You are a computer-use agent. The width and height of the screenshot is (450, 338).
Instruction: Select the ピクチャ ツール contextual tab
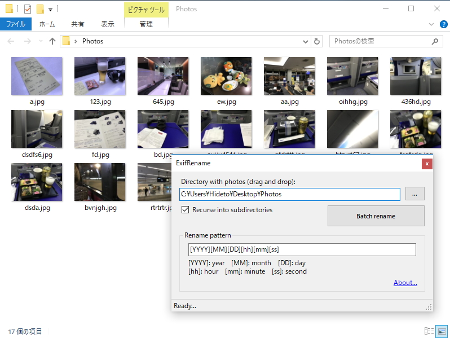tap(146, 10)
